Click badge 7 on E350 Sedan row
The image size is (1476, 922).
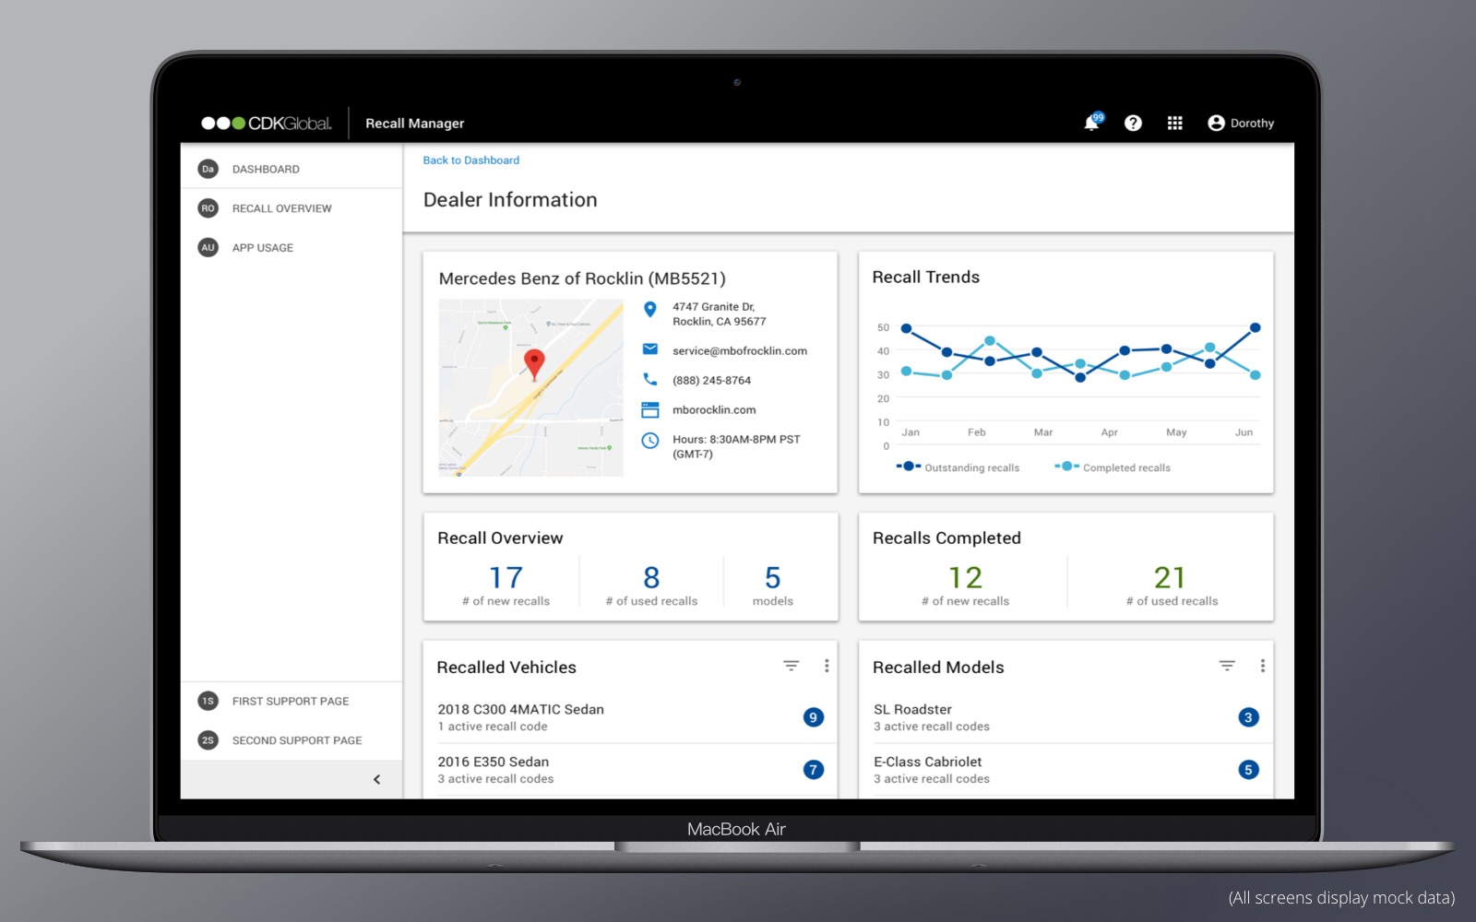pos(813,770)
